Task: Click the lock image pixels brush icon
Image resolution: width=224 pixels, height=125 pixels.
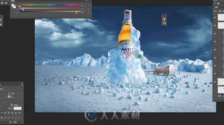Action: (x=223, y=11)
